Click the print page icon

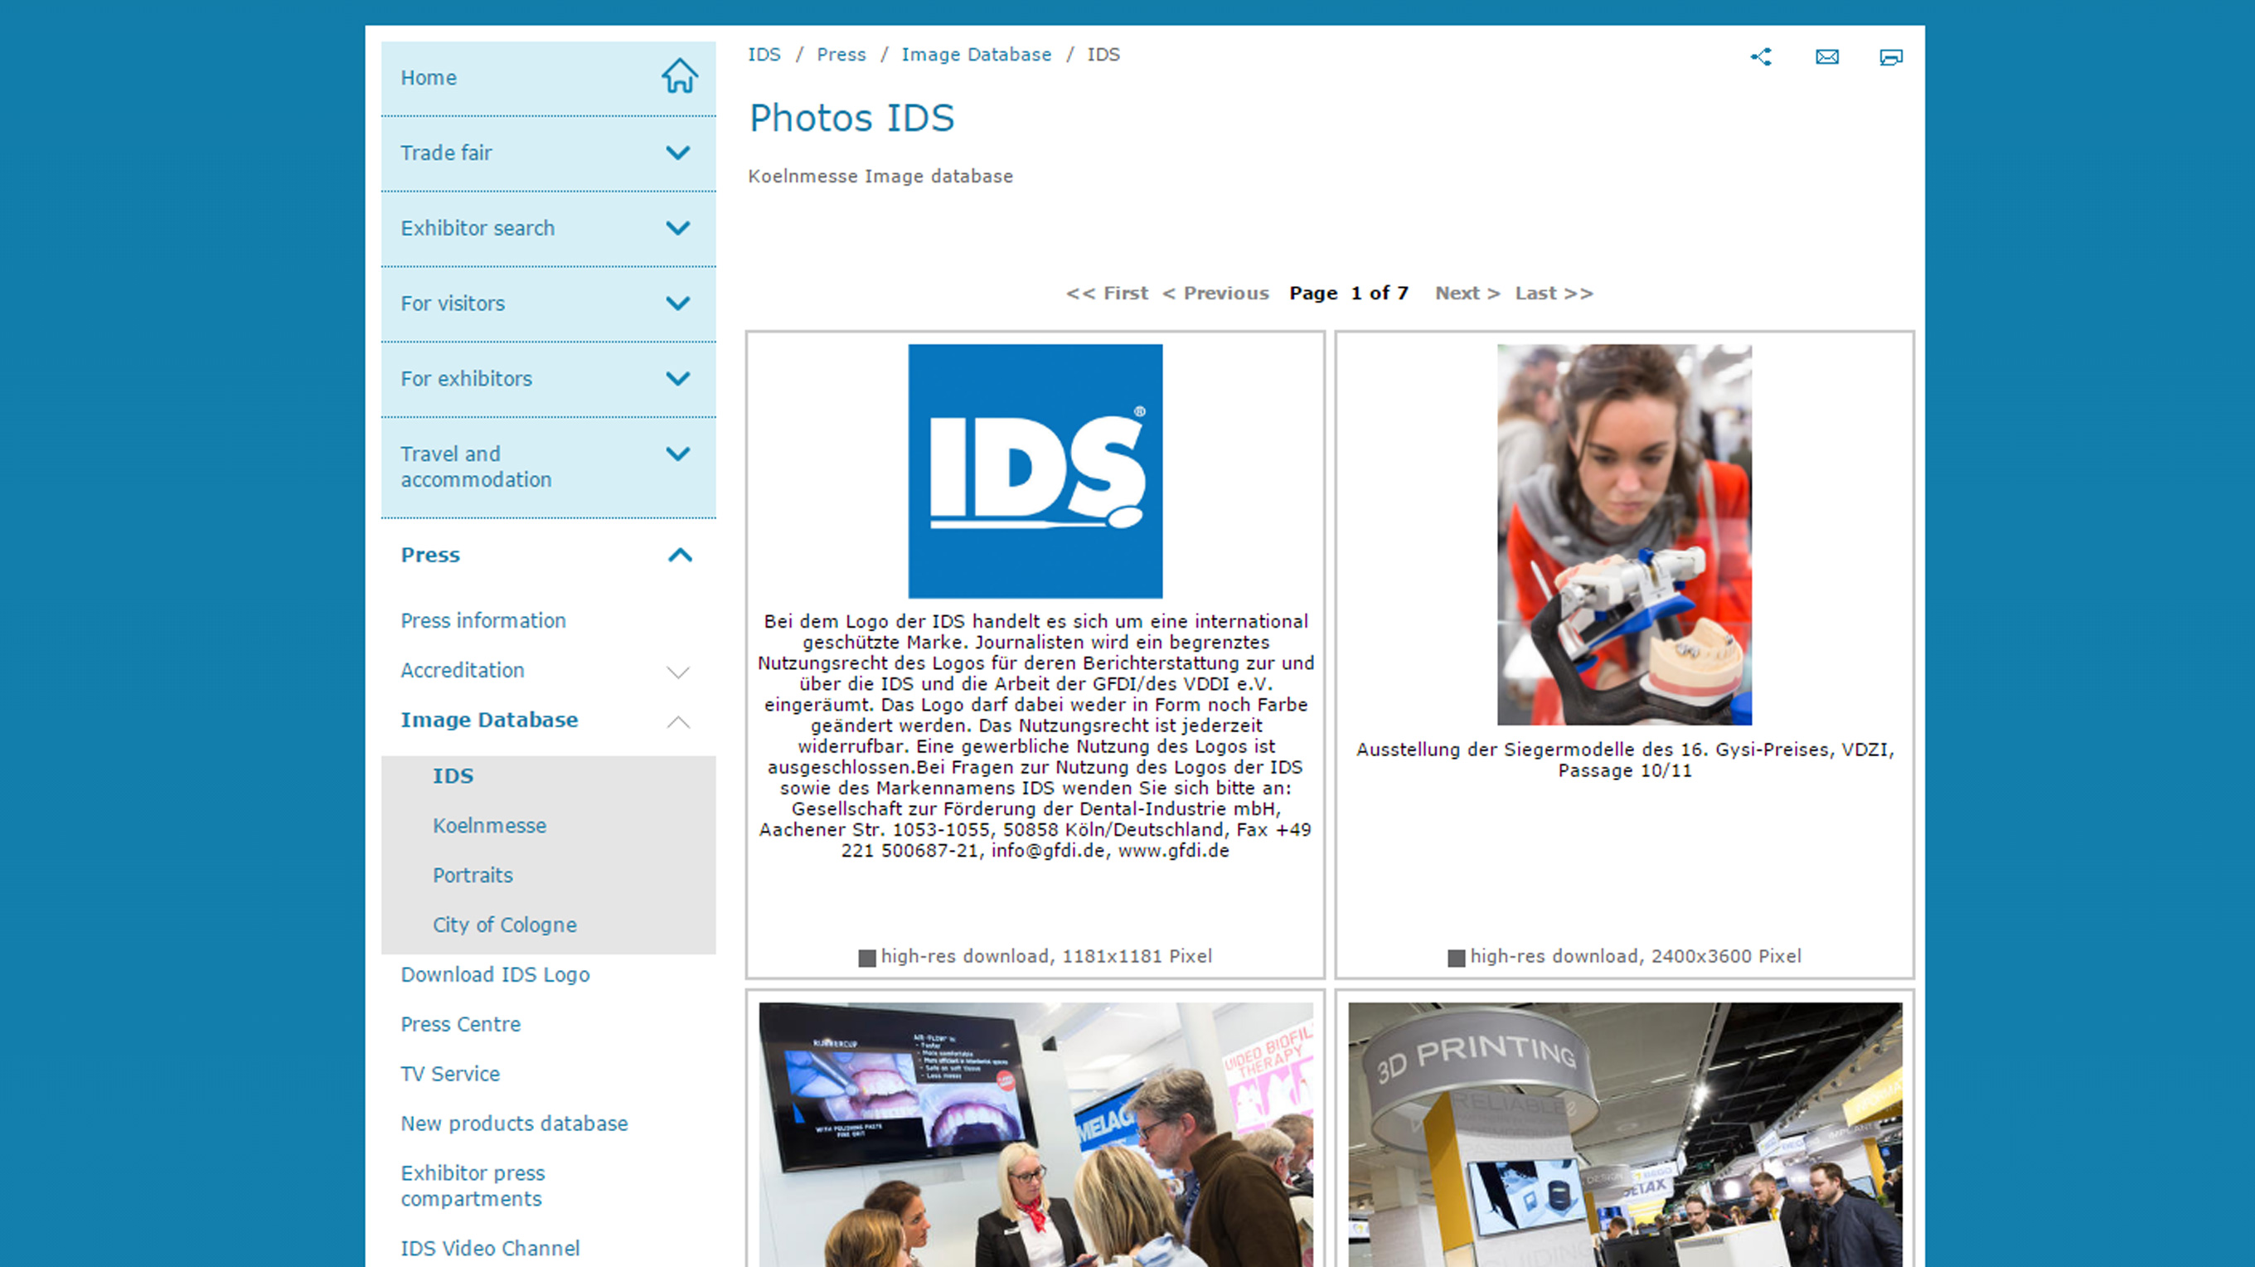[x=1891, y=57]
